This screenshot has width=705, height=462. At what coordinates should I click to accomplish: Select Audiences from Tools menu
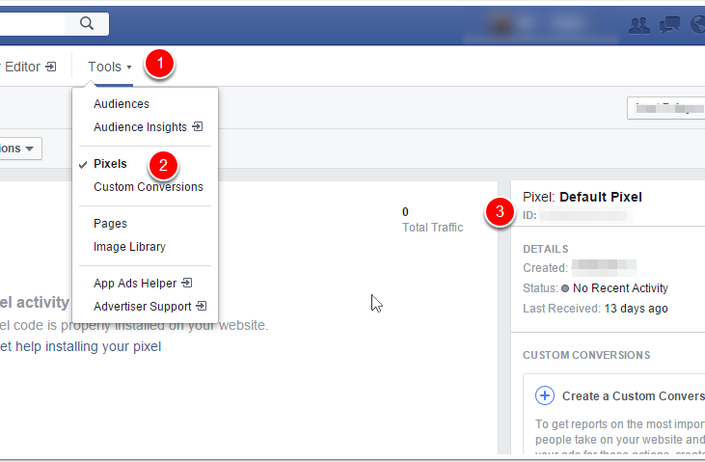coord(122,104)
